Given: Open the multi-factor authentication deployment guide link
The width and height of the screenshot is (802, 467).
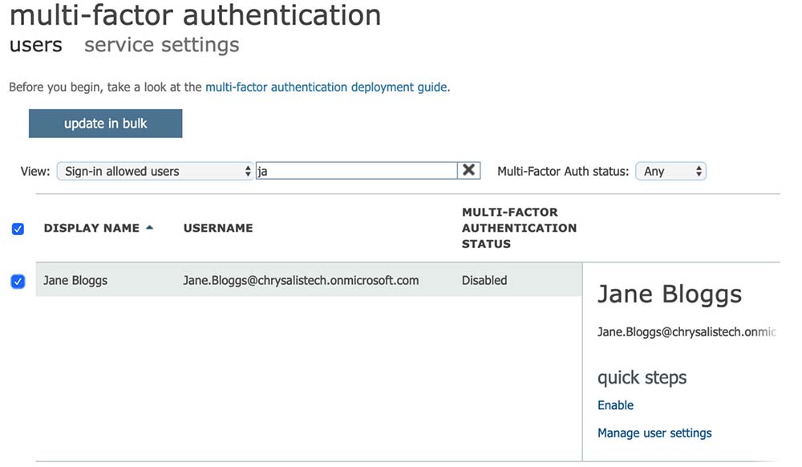Looking at the screenshot, I should click(x=326, y=87).
